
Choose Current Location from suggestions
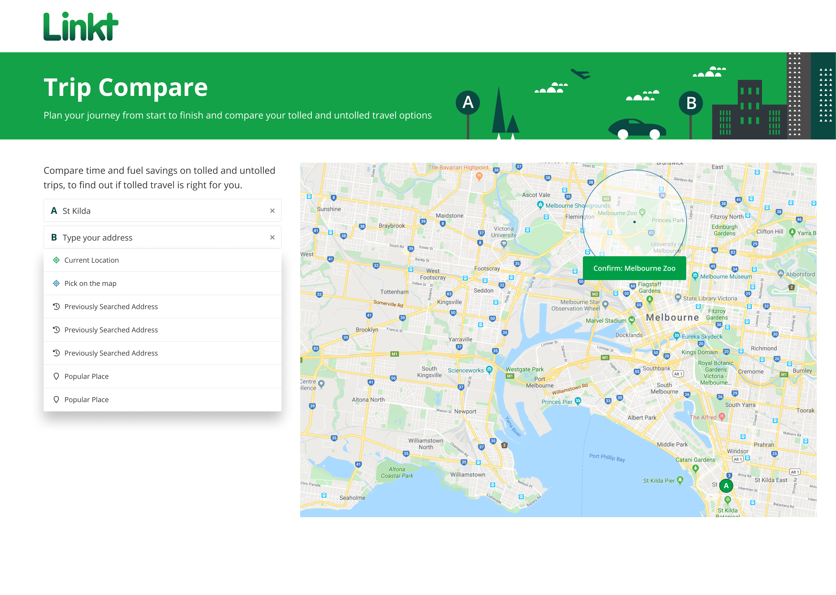162,260
